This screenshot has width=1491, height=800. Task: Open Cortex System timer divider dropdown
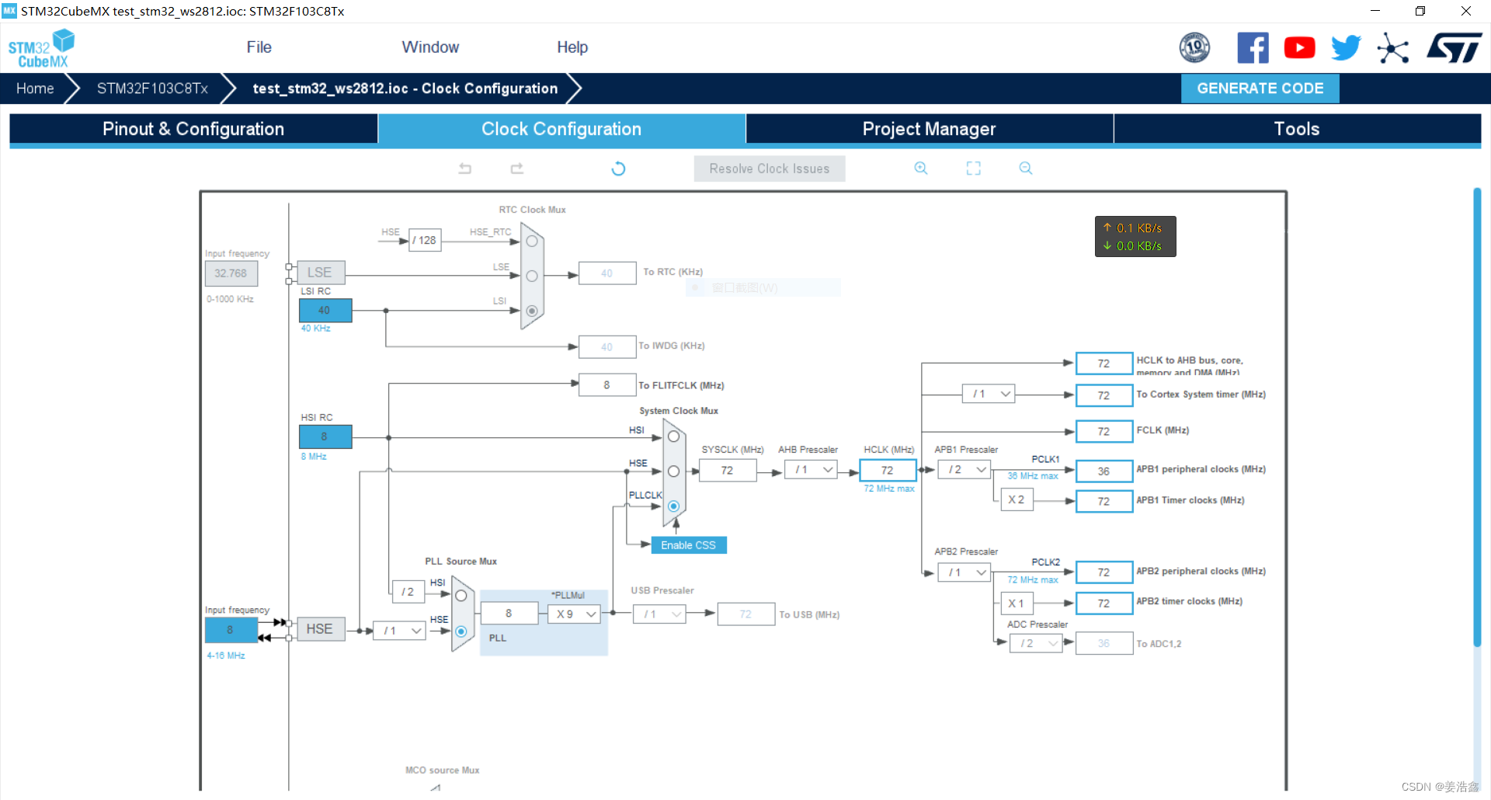tap(989, 394)
